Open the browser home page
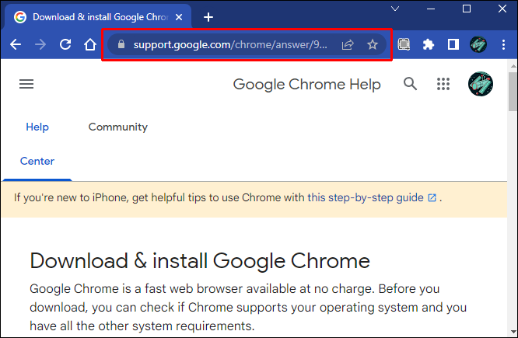The image size is (518, 338). click(90, 44)
